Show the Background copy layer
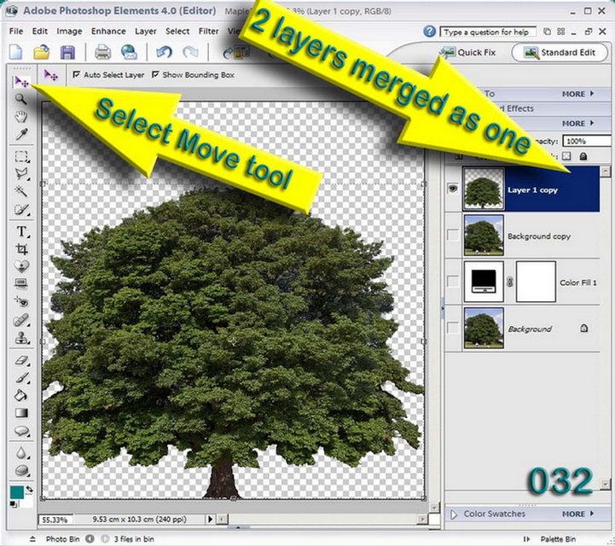The height and width of the screenshot is (546, 615). pos(453,235)
